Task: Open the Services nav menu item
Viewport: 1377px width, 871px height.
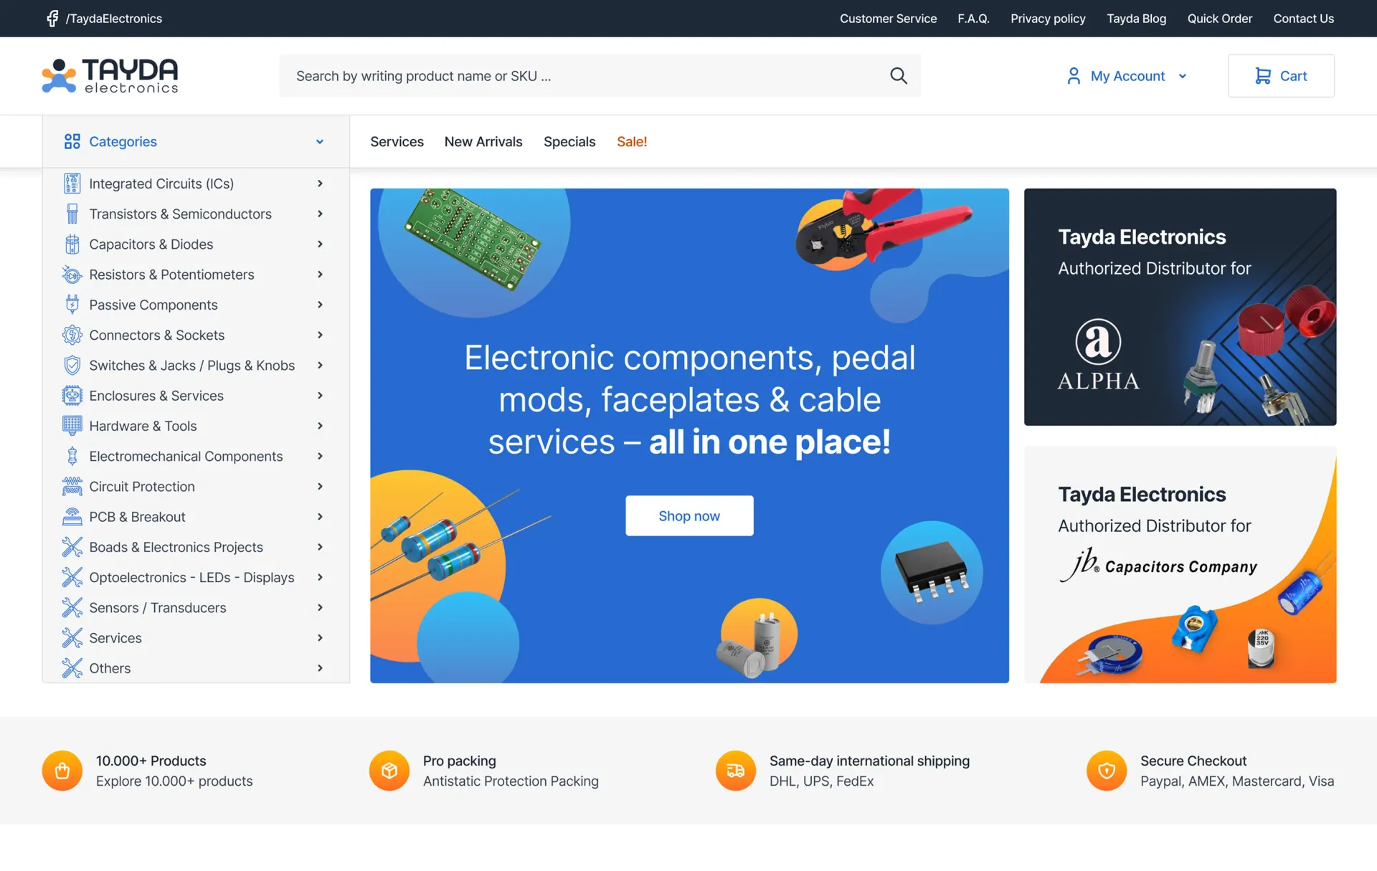Action: 397,142
